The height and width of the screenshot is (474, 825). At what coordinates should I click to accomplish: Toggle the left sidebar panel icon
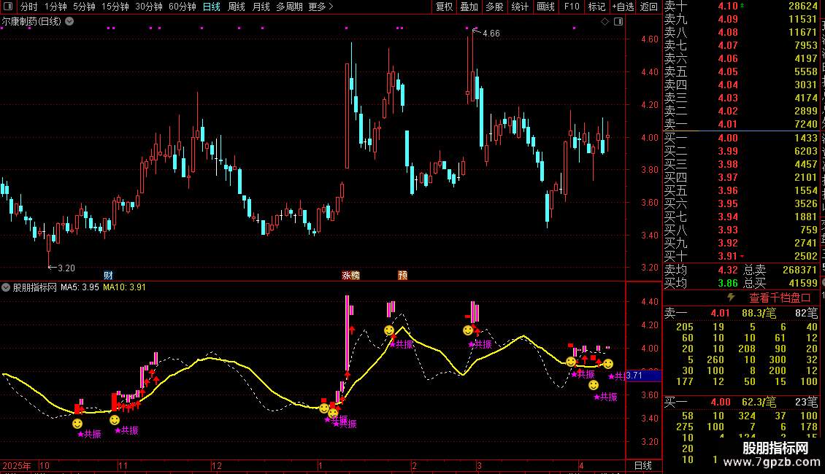tap(8, 7)
